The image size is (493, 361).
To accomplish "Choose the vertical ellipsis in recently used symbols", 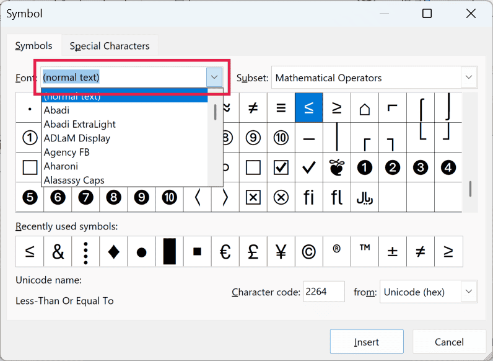I will tap(86, 251).
